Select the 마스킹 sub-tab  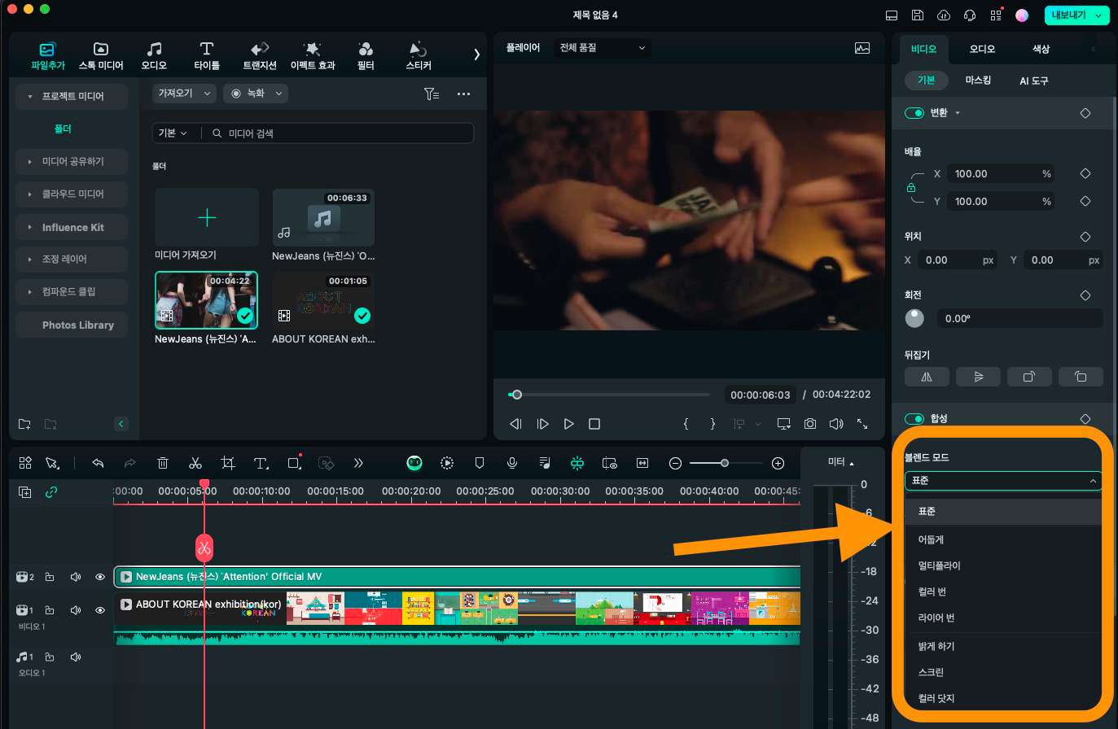click(x=978, y=81)
